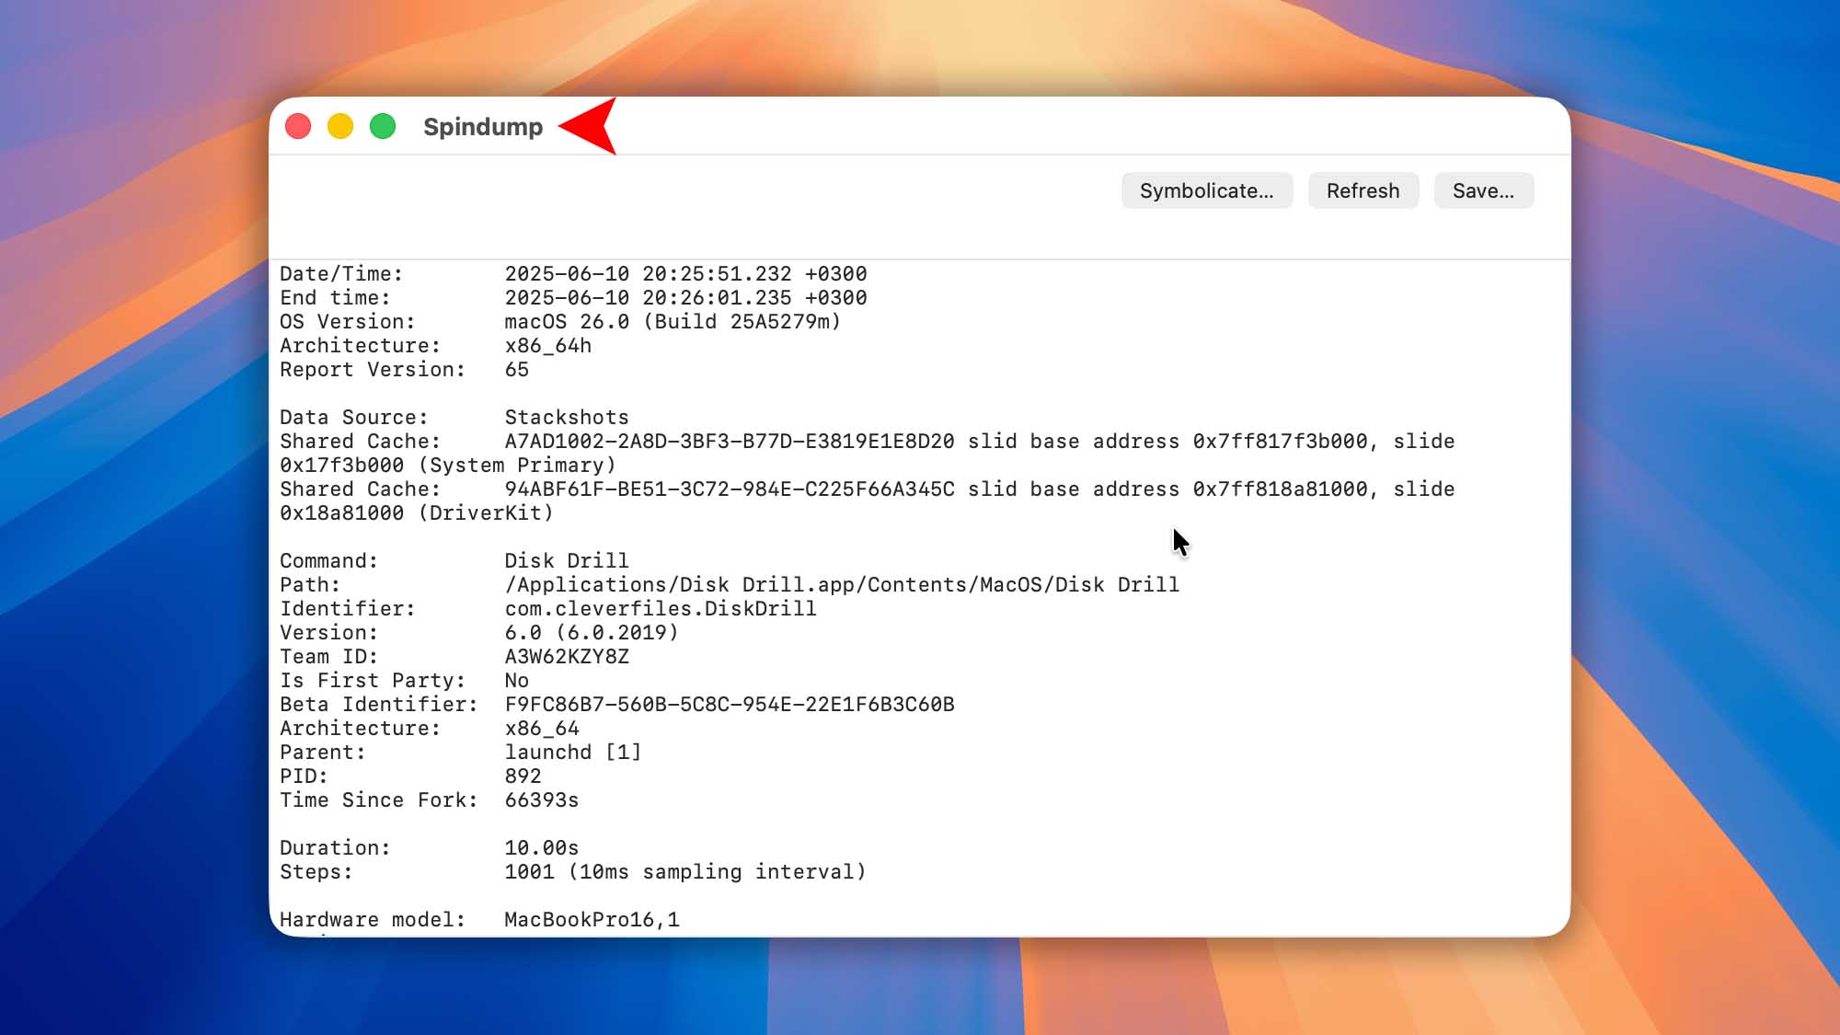Open the Save... dialog
This screenshot has width=1840, height=1035.
pyautogui.click(x=1484, y=190)
